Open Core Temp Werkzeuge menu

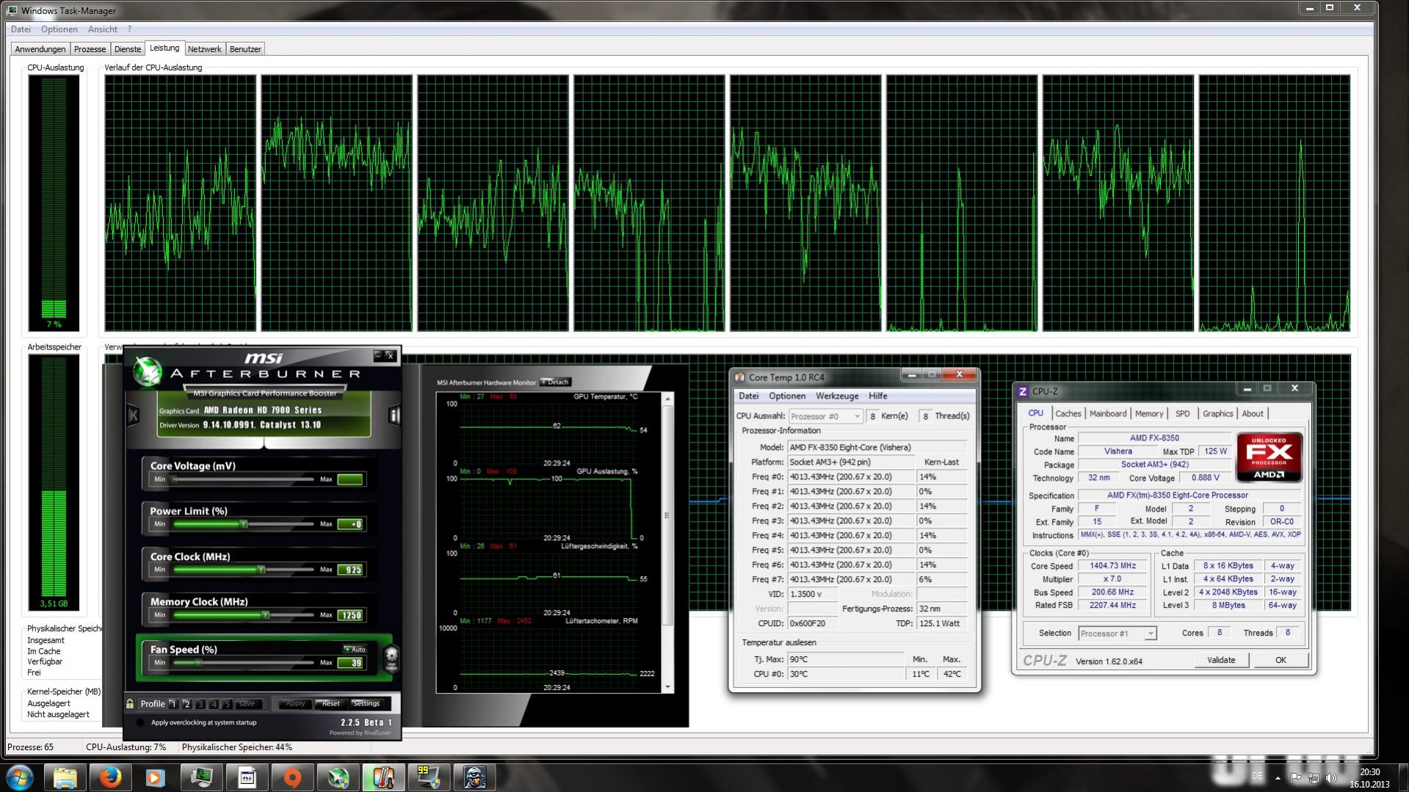836,396
